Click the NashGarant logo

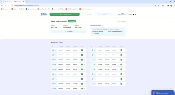tap(44, 14)
